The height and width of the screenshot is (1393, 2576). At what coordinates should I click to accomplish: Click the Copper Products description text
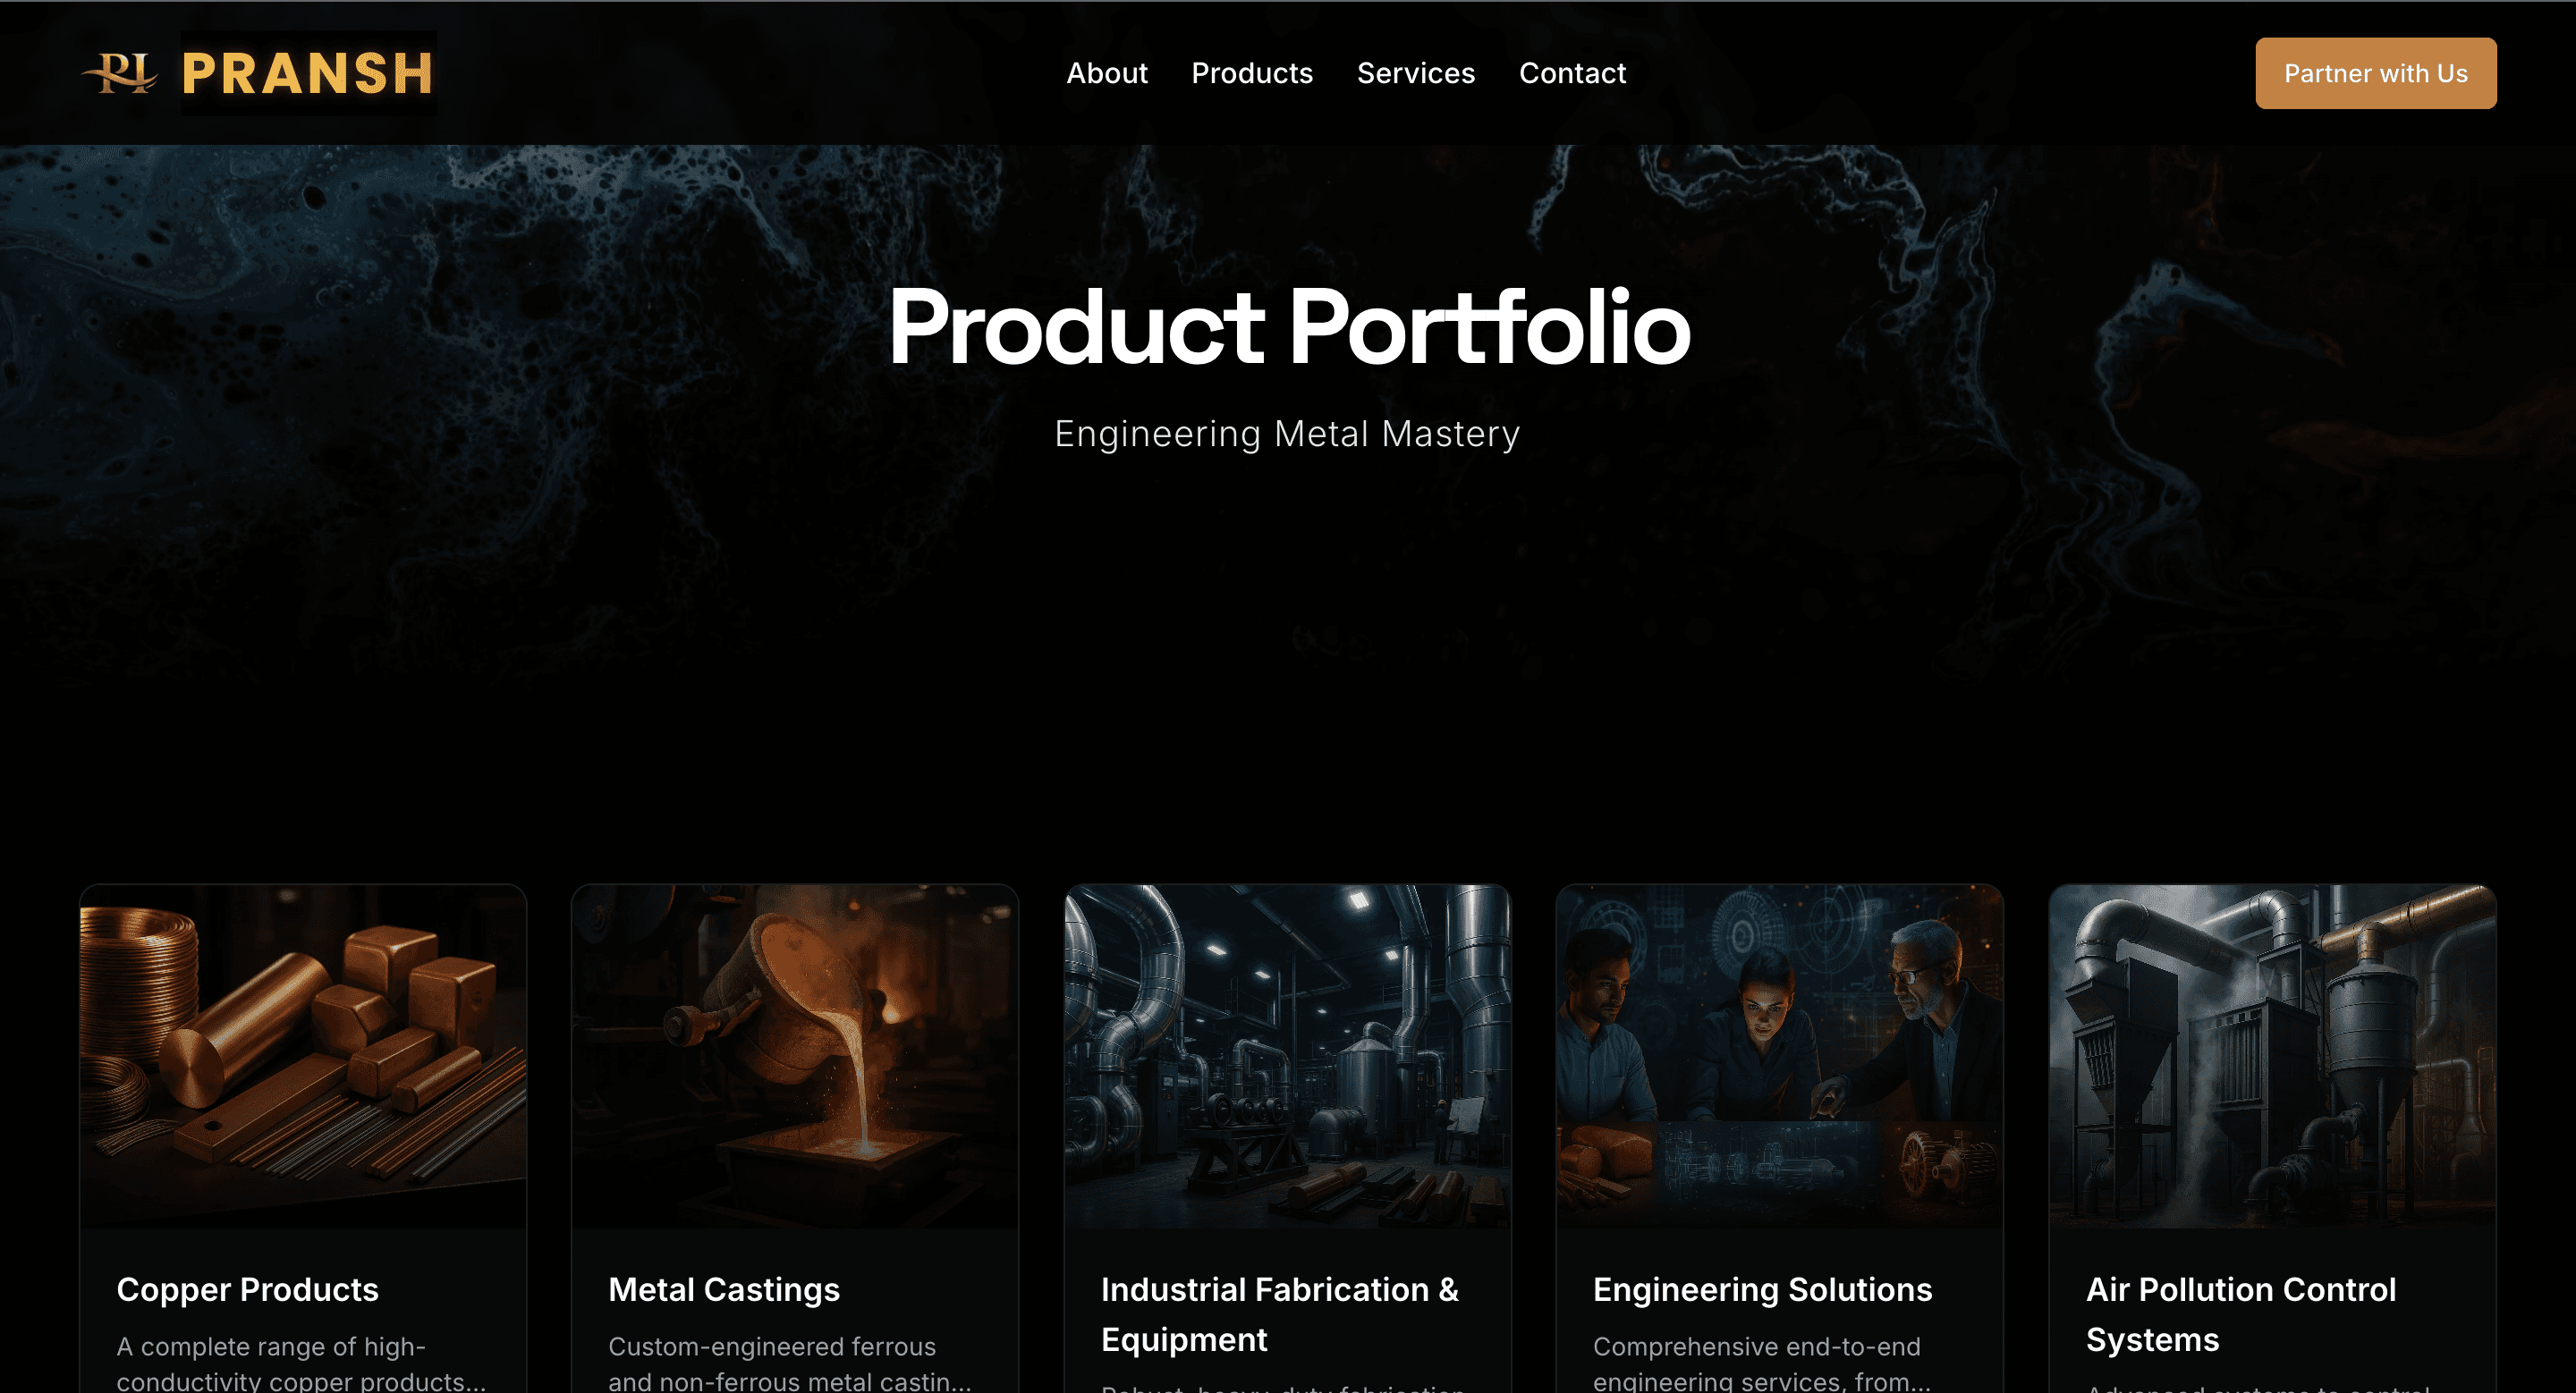[x=301, y=1363]
